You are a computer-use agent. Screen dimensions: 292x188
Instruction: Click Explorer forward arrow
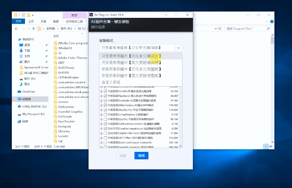click(x=23, y=29)
